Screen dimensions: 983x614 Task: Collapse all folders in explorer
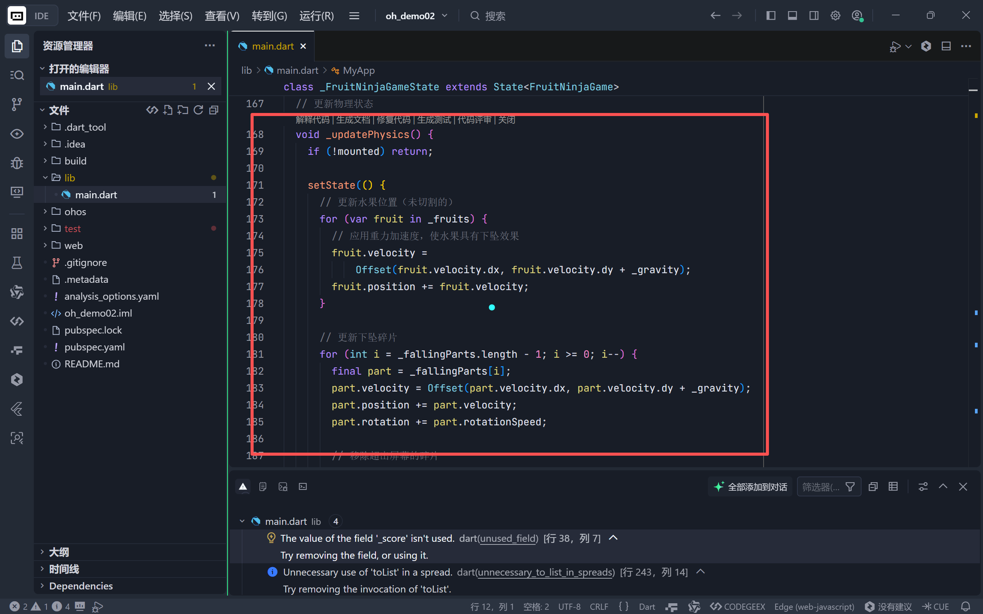point(214,110)
